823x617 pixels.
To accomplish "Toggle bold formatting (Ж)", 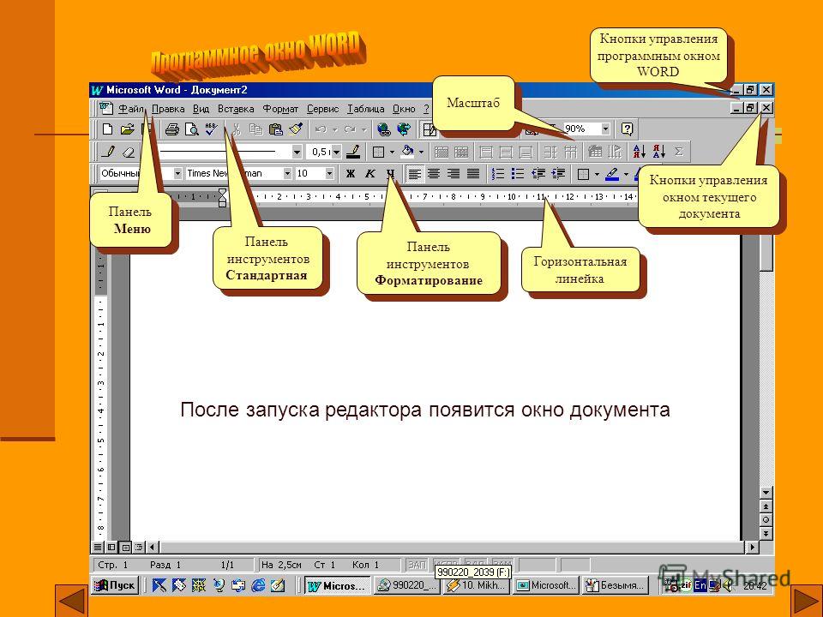I will pyautogui.click(x=350, y=174).
